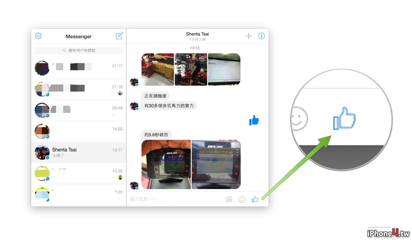Open photo attachment icon in message bar
The width and height of the screenshot is (412, 240).
click(x=229, y=199)
